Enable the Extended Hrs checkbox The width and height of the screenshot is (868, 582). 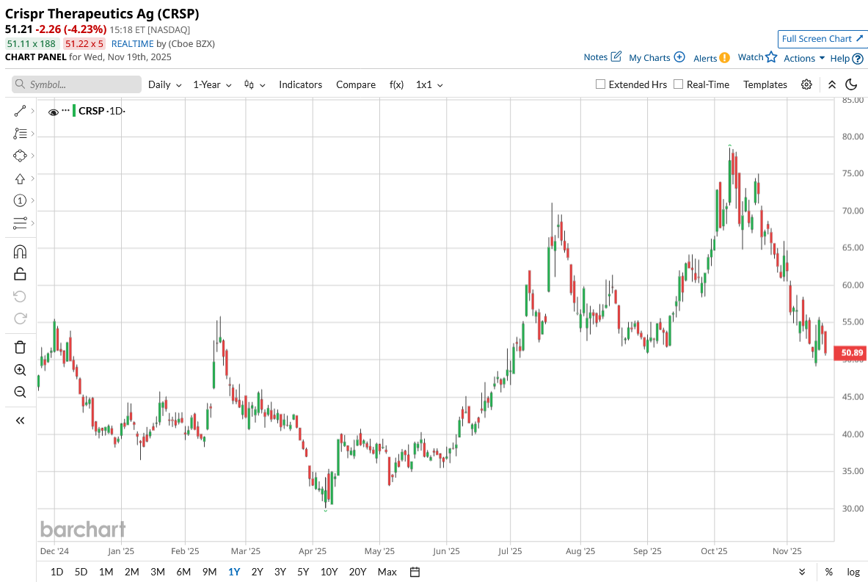click(600, 84)
